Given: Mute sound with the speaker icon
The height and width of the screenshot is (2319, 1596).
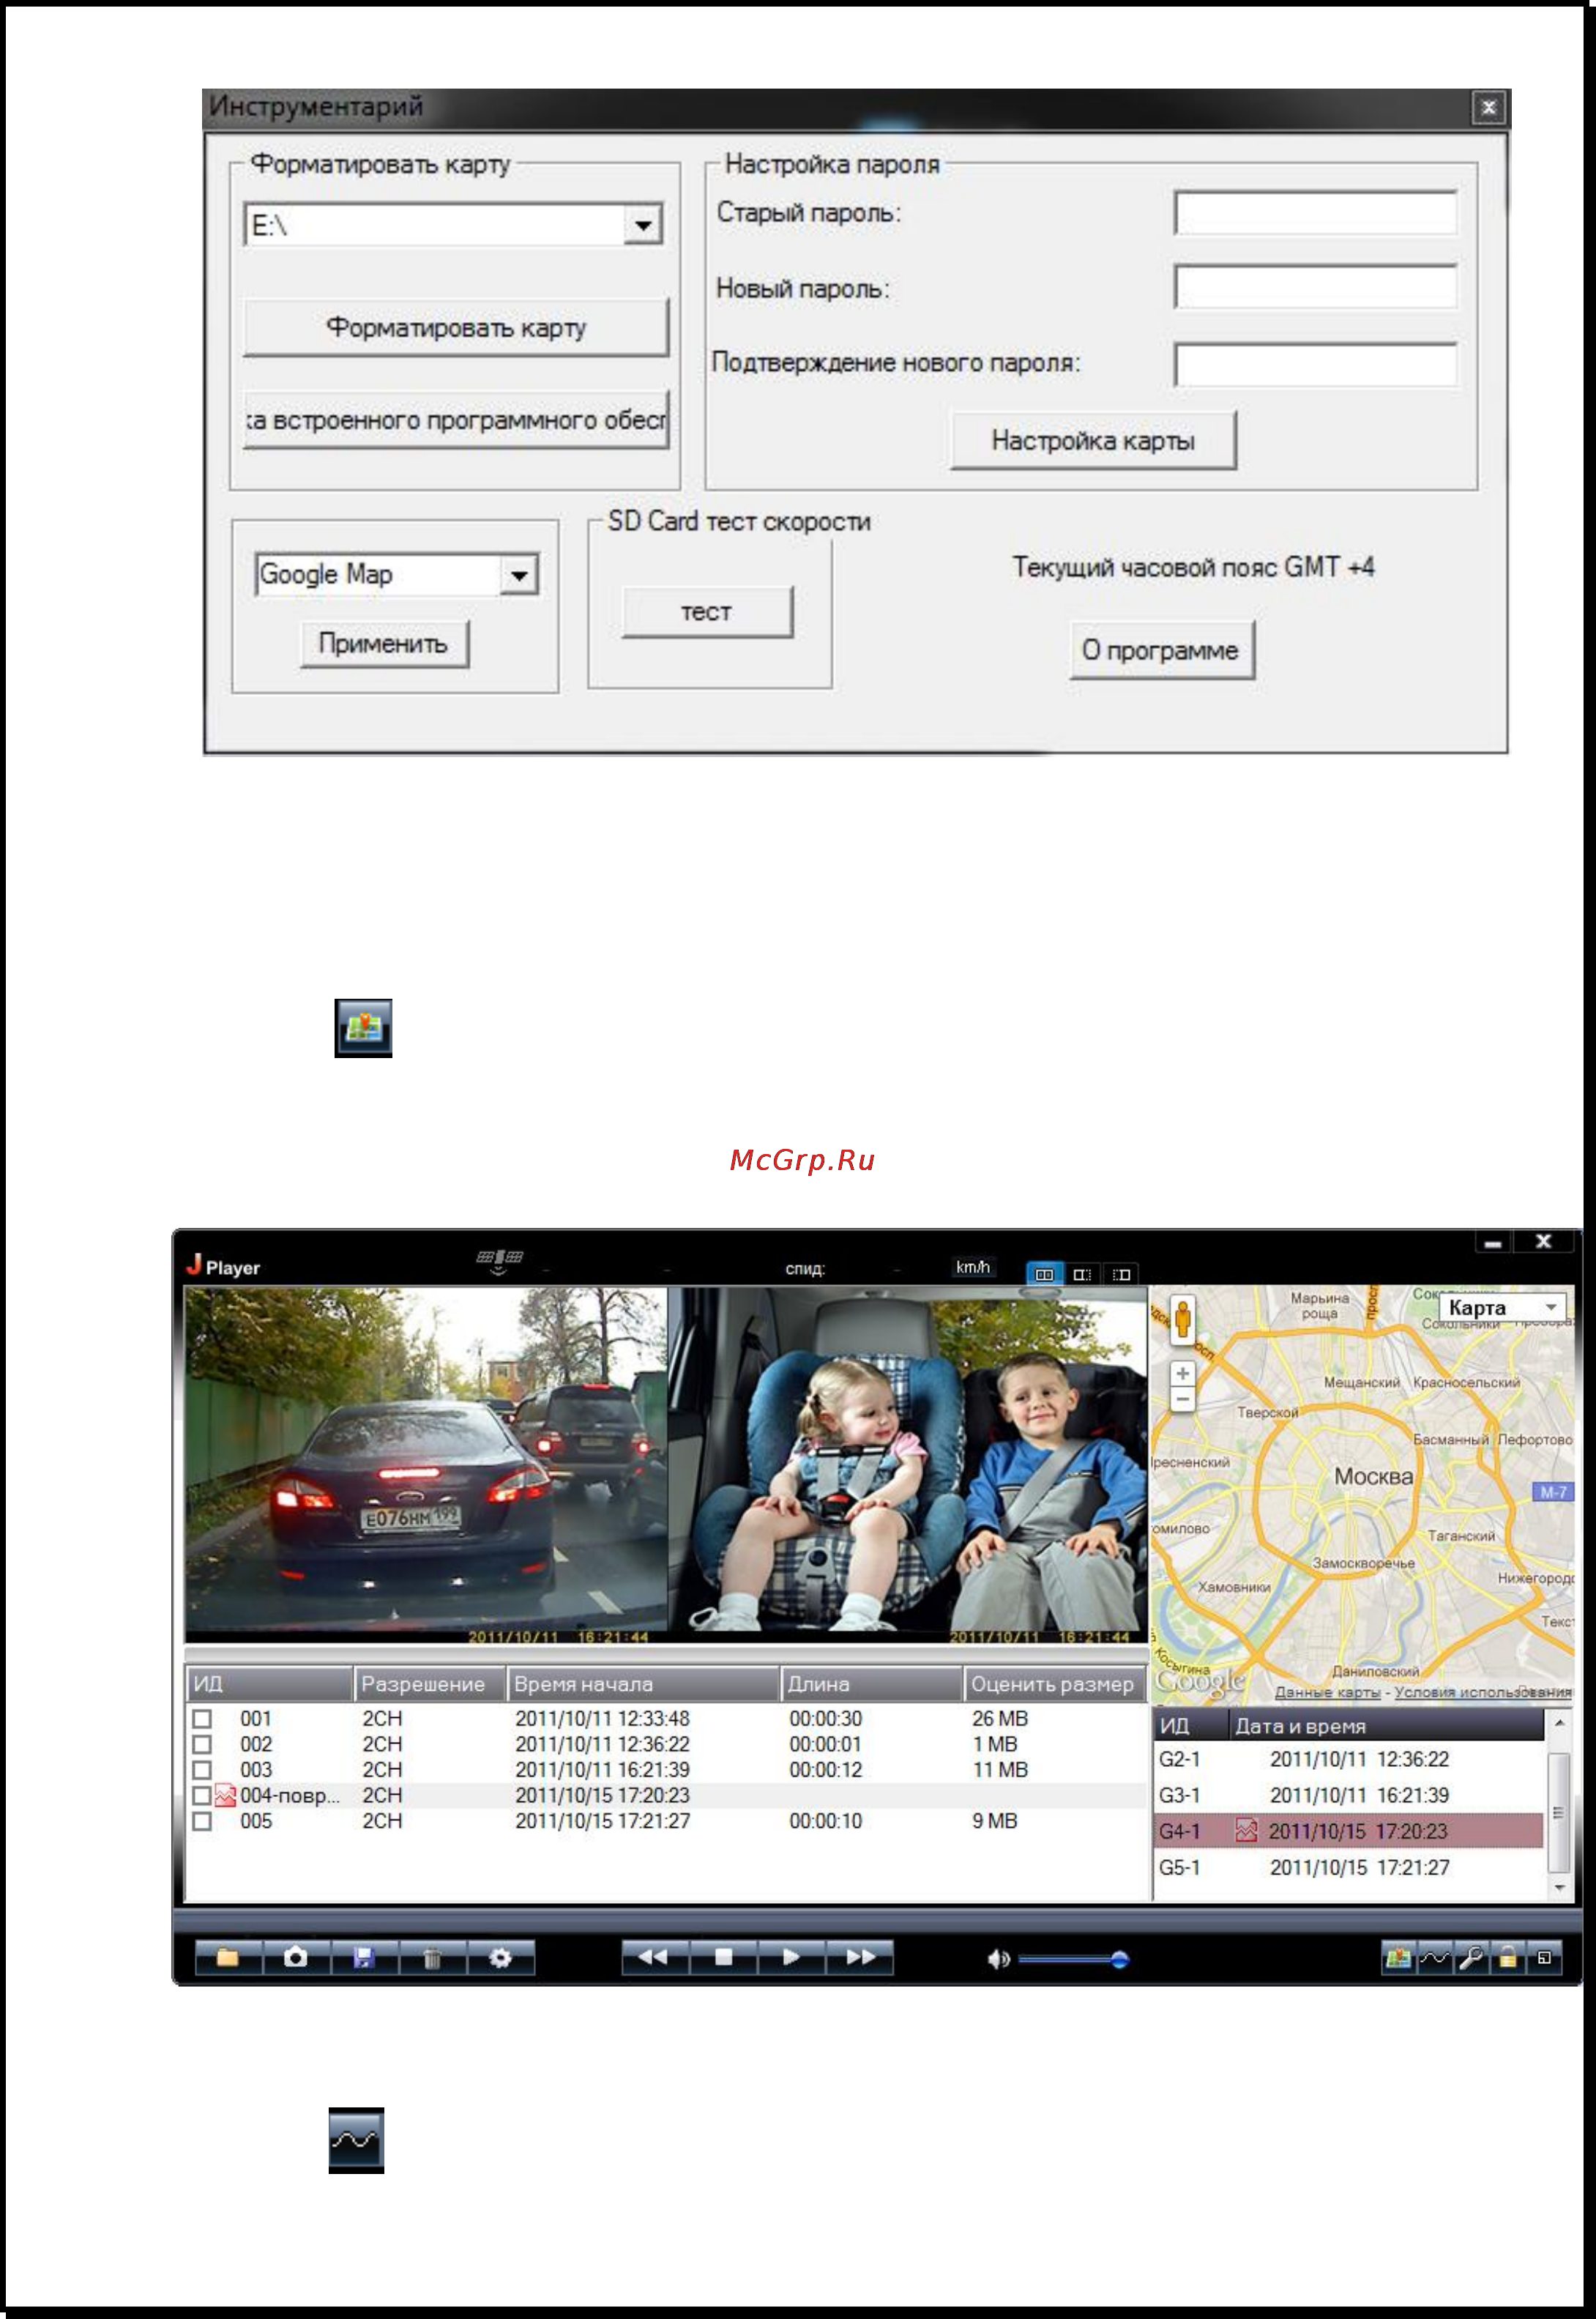Looking at the screenshot, I should click(x=997, y=1959).
